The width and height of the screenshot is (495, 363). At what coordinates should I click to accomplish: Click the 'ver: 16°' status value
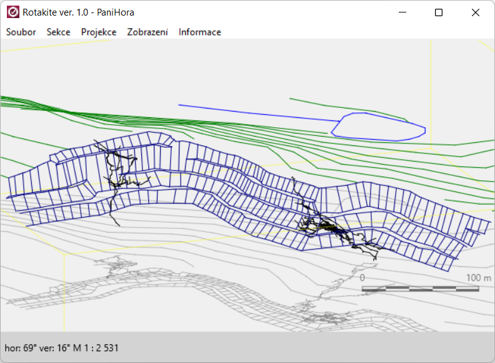point(54,348)
